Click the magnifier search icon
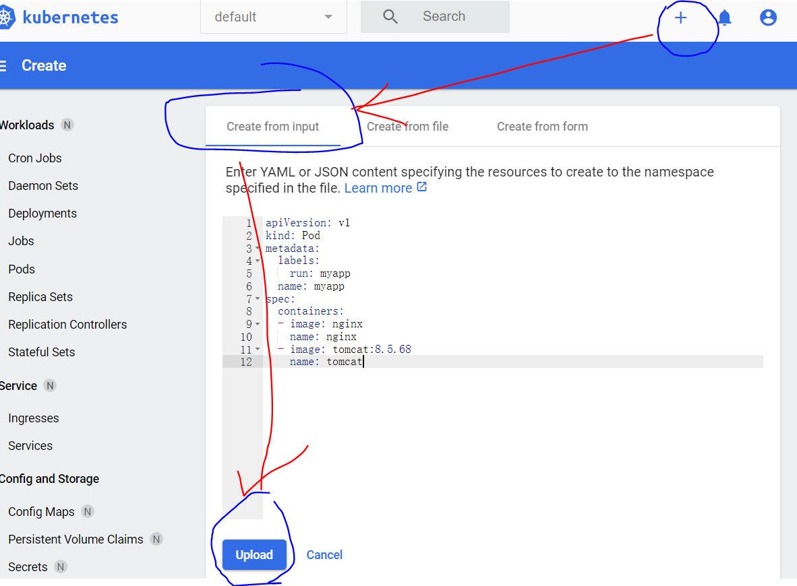797x586 pixels. click(390, 17)
